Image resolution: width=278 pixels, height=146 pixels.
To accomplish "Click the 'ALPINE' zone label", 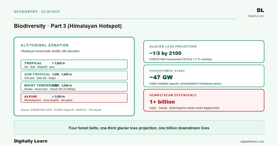I will [31, 97].
